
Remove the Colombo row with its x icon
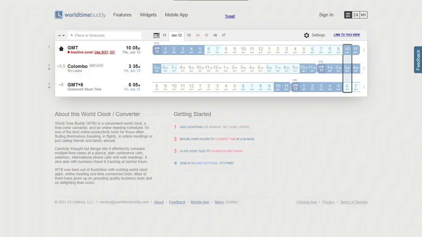point(49,65)
